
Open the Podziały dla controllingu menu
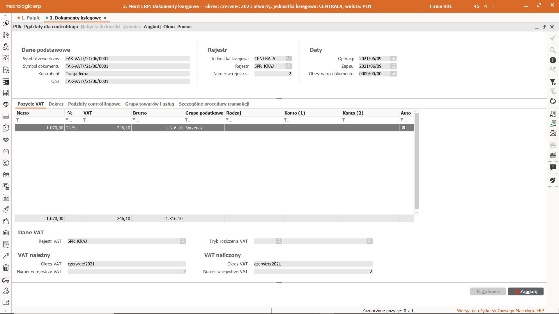tap(51, 26)
